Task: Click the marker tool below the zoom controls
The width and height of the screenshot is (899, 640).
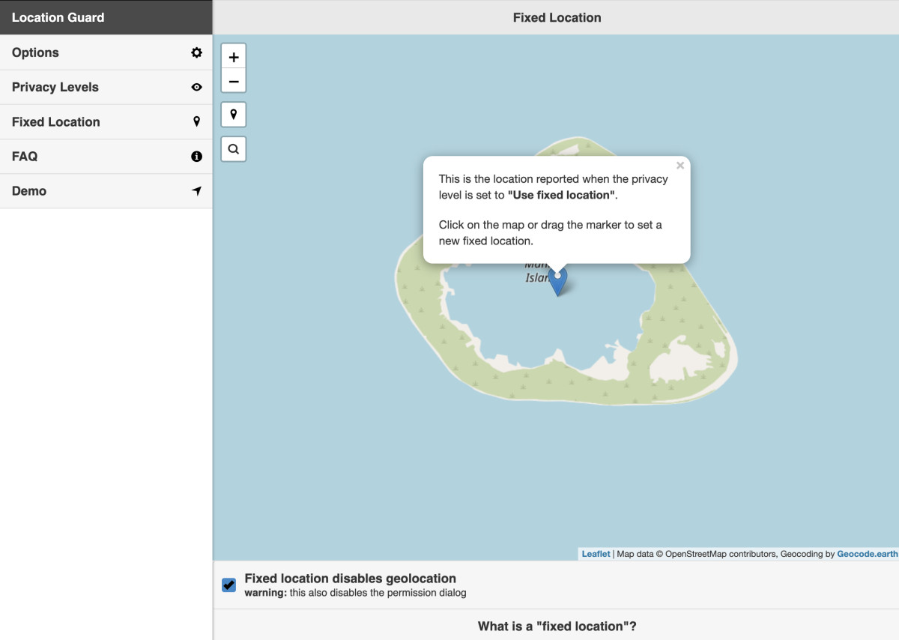Action: 233,114
